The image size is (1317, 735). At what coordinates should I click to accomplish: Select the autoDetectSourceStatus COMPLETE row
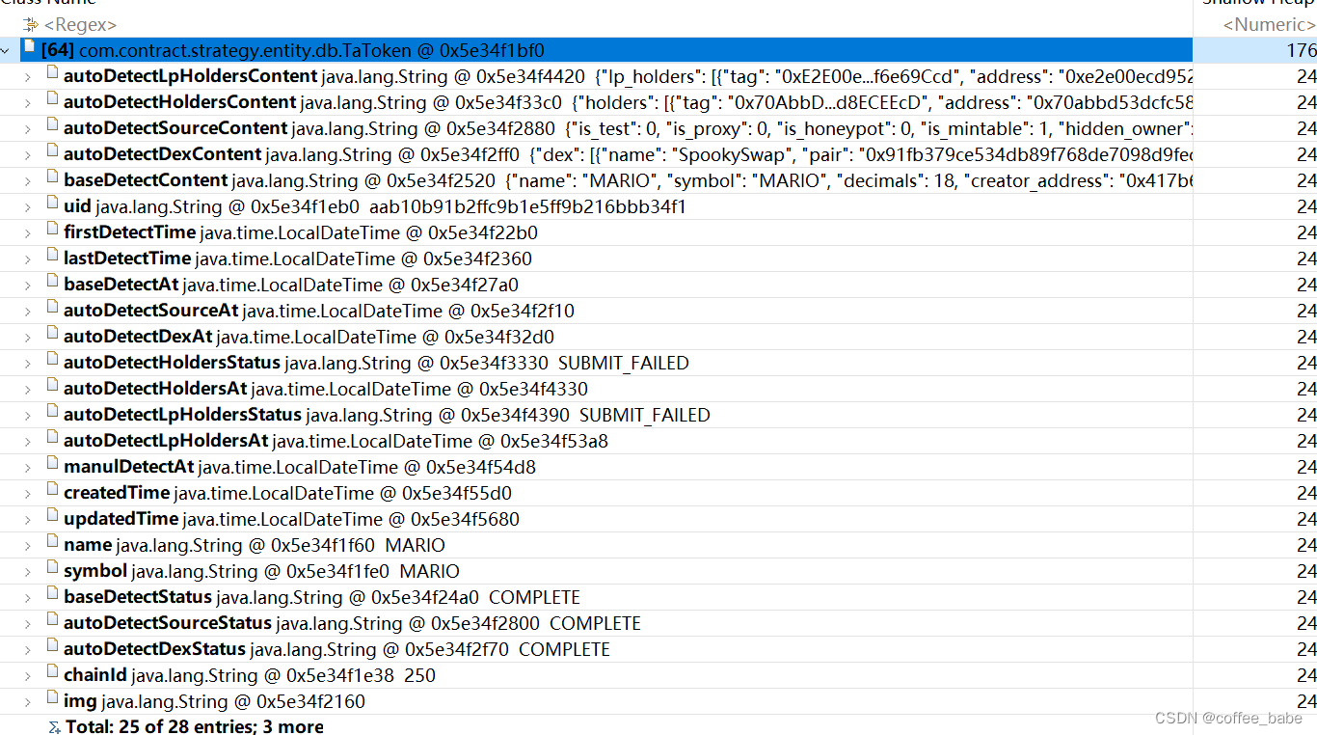658,623
